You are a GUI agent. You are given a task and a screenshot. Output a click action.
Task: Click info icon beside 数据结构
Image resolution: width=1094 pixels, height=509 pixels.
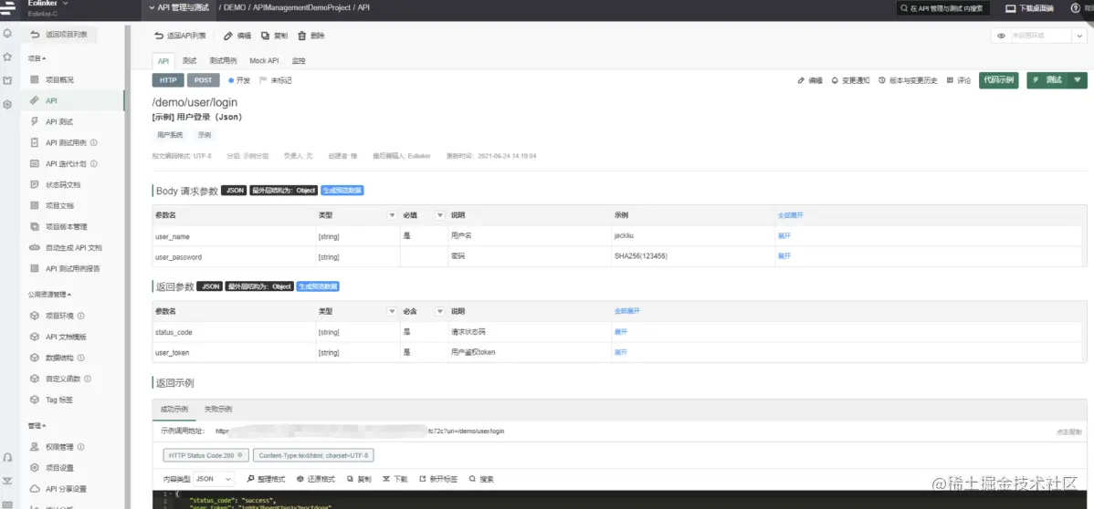(x=81, y=358)
